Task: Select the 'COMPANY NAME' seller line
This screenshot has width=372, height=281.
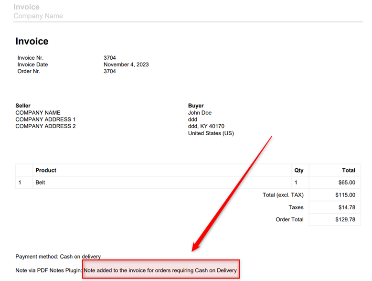Action: tap(38, 112)
